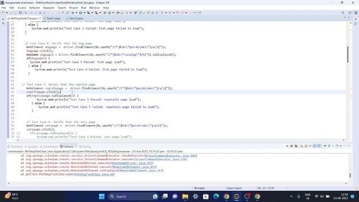Click the PetShopTestCAse.java:66 stack trace link
Viewport: 359px width, 202px height.
94,175
